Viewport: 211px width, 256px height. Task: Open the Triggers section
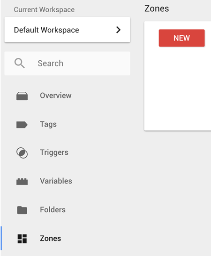click(x=54, y=152)
